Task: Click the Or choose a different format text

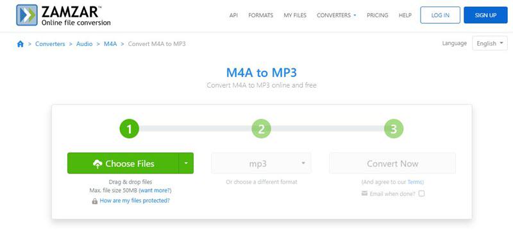Action: (x=262, y=182)
